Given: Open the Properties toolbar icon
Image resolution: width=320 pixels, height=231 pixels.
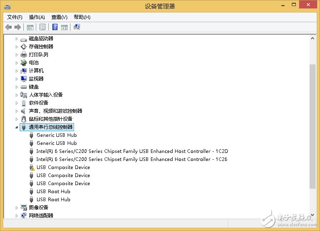Looking at the screenshot, I should pyautogui.click(x=42, y=27).
